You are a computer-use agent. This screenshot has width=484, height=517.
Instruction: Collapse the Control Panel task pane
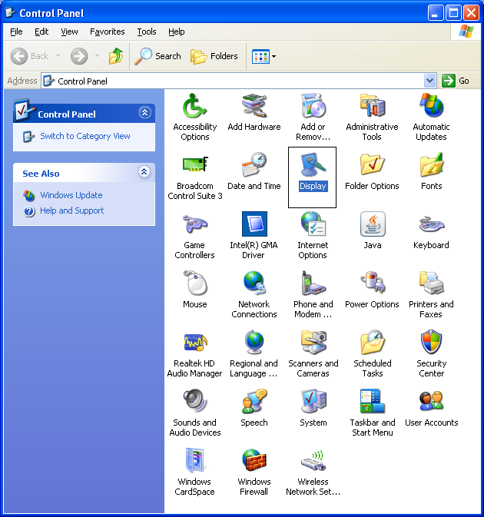pyautogui.click(x=144, y=113)
